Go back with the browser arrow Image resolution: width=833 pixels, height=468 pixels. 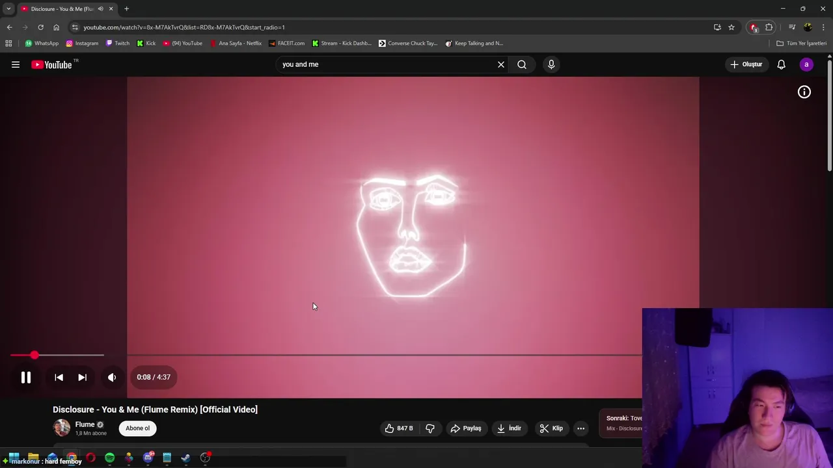[9, 27]
